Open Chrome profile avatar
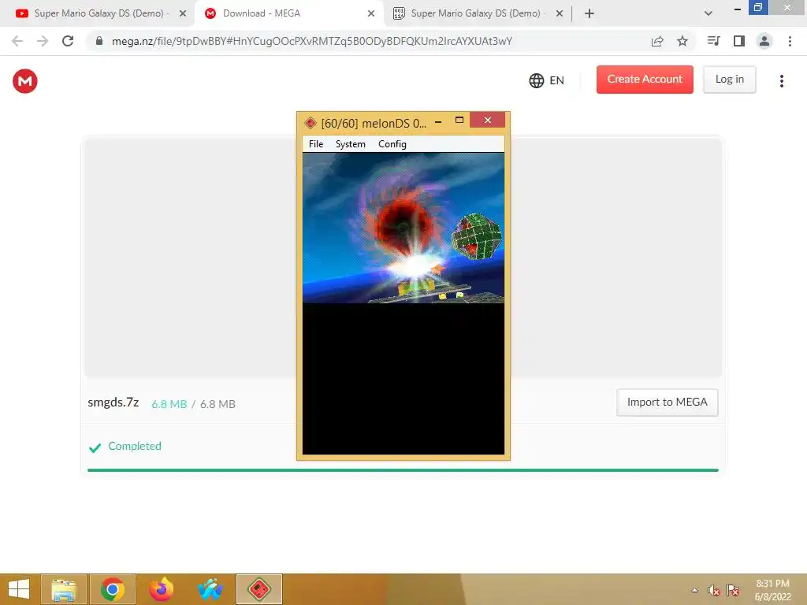The height and width of the screenshot is (605, 807). tap(764, 41)
